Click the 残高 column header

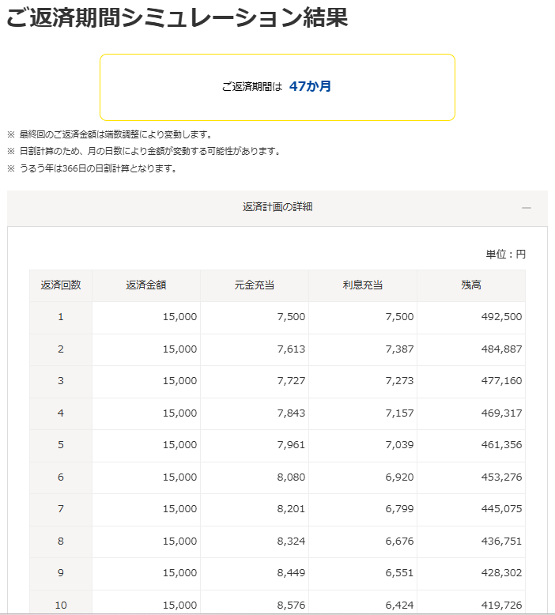pos(471,285)
